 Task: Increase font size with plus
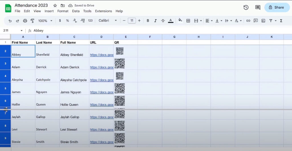139,20
